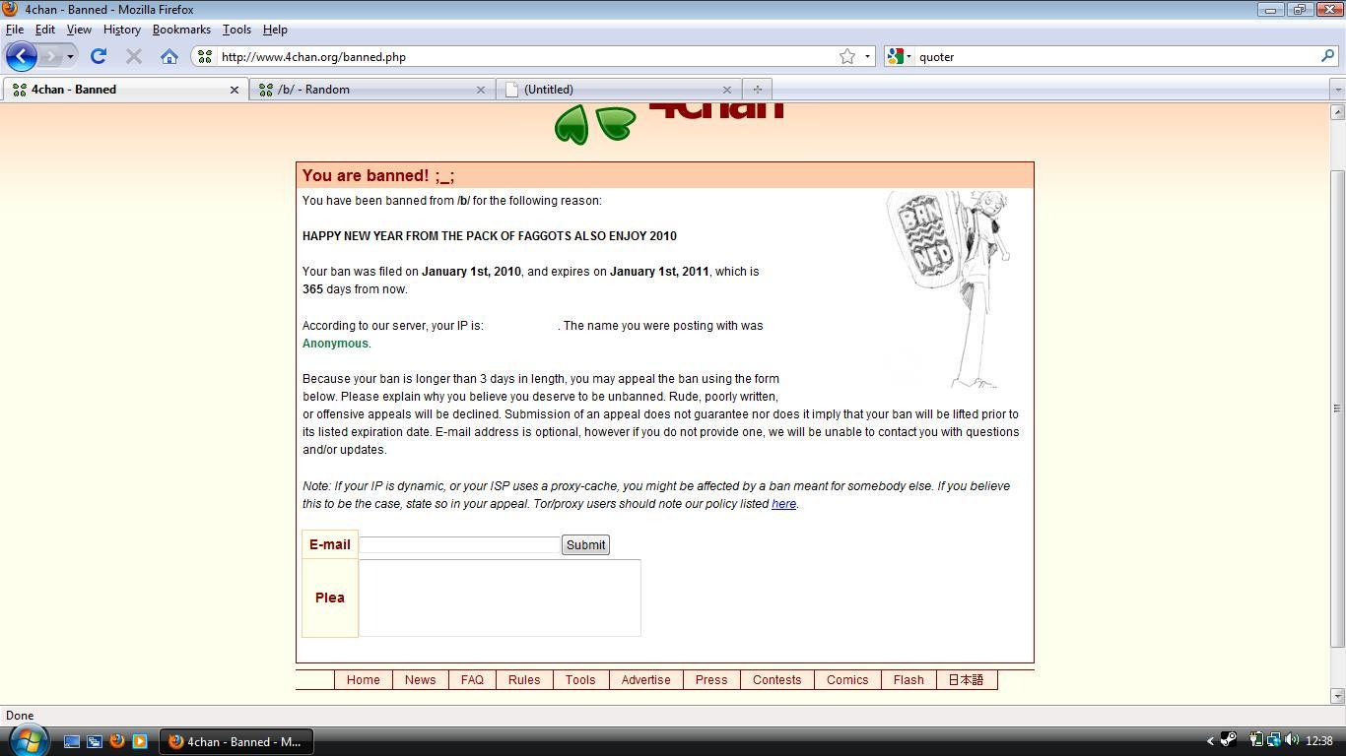Open the History menu
The image size is (1346, 756).
[122, 30]
